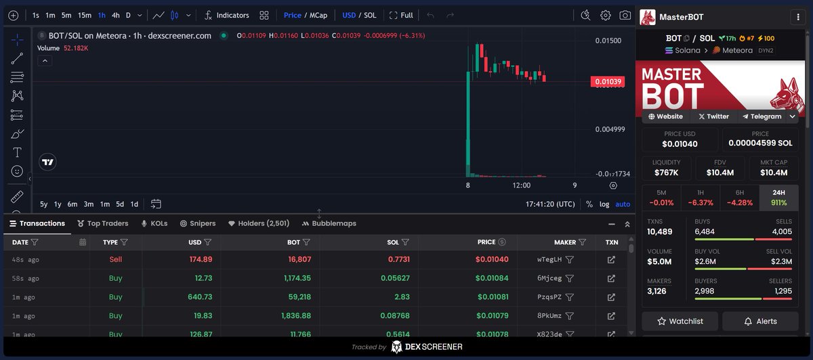Open the DATE column filter
Viewport: 813px width, 360px height.
[x=35, y=242]
